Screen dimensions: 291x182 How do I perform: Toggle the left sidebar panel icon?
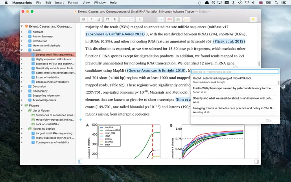click(80, 161)
